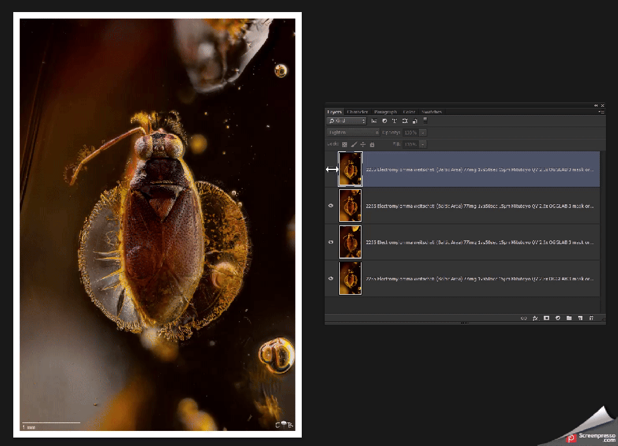Switch to the Character tab
Image resolution: width=618 pixels, height=446 pixels.
[357, 111]
